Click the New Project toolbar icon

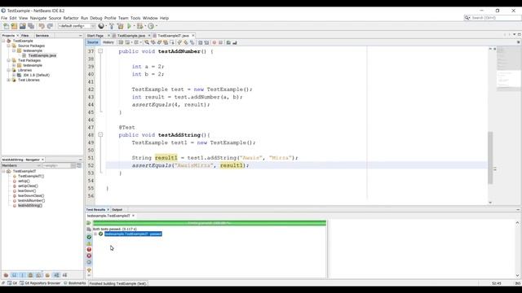coord(14,26)
